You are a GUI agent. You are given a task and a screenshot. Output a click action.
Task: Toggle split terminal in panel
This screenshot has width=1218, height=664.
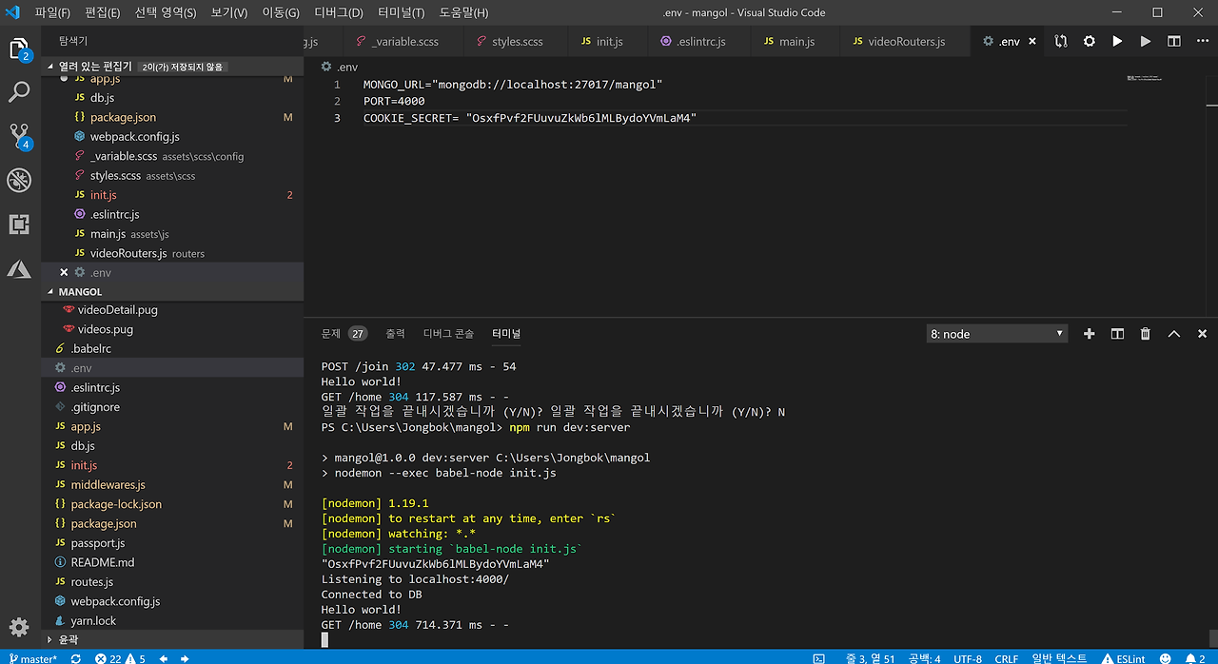(1118, 334)
